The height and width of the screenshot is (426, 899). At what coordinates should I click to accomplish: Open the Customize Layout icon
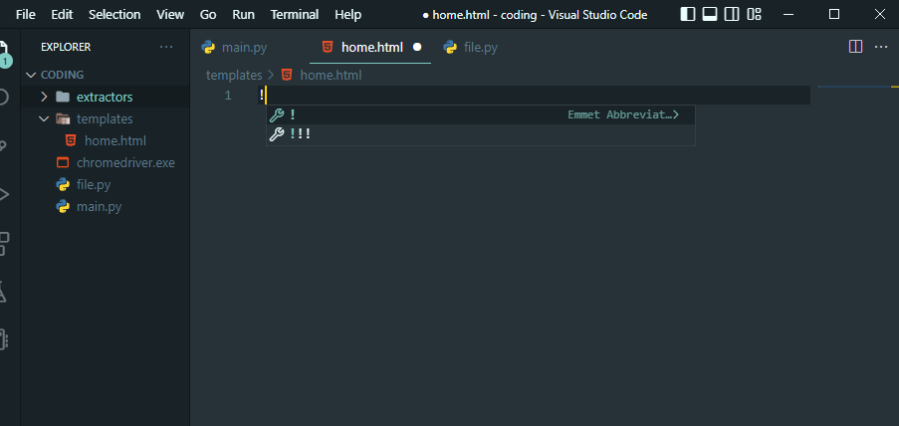click(754, 14)
